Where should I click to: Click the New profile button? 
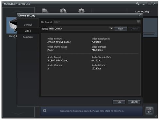pos(120,29)
